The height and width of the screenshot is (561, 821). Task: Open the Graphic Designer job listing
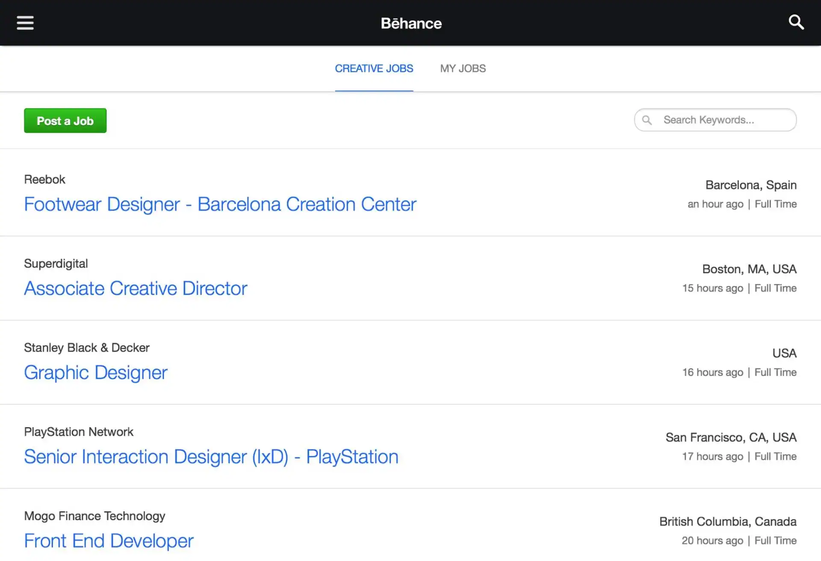[96, 373]
